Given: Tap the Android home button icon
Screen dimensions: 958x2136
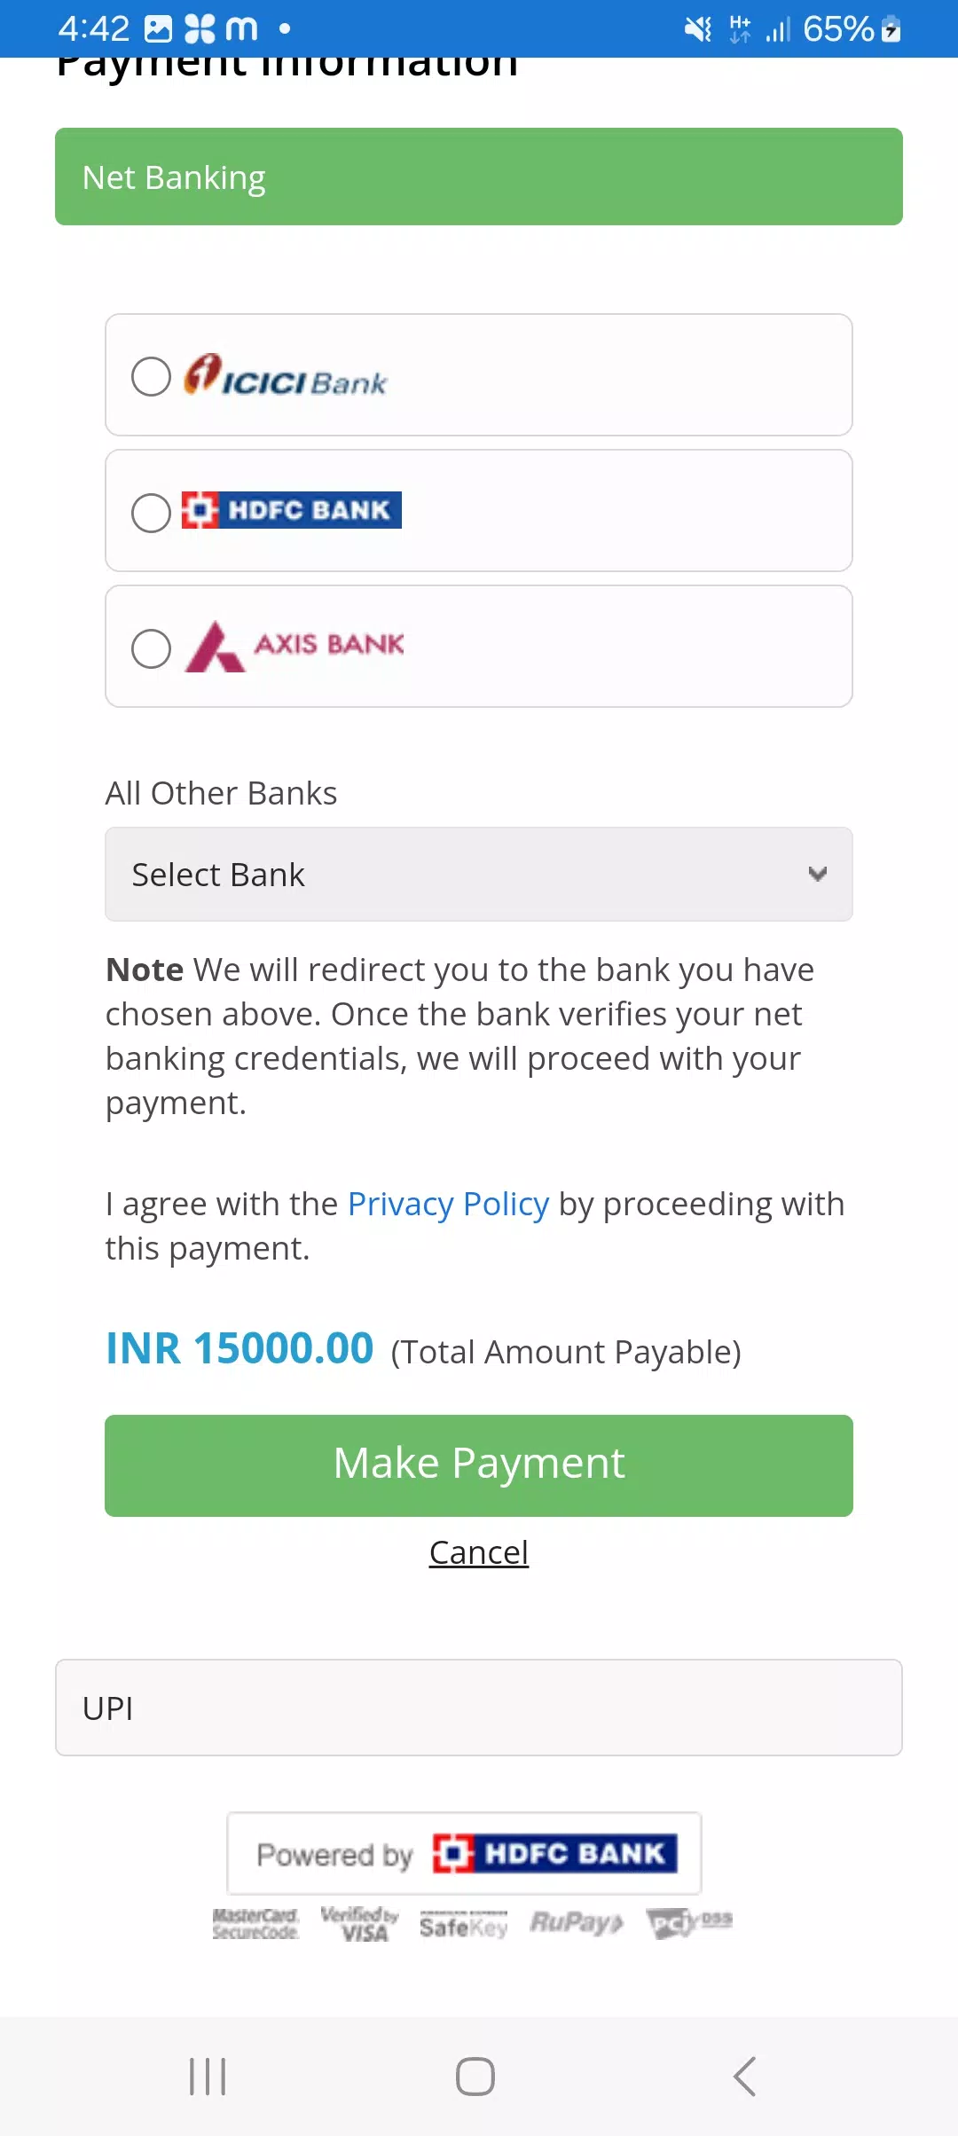Looking at the screenshot, I should click(475, 2077).
